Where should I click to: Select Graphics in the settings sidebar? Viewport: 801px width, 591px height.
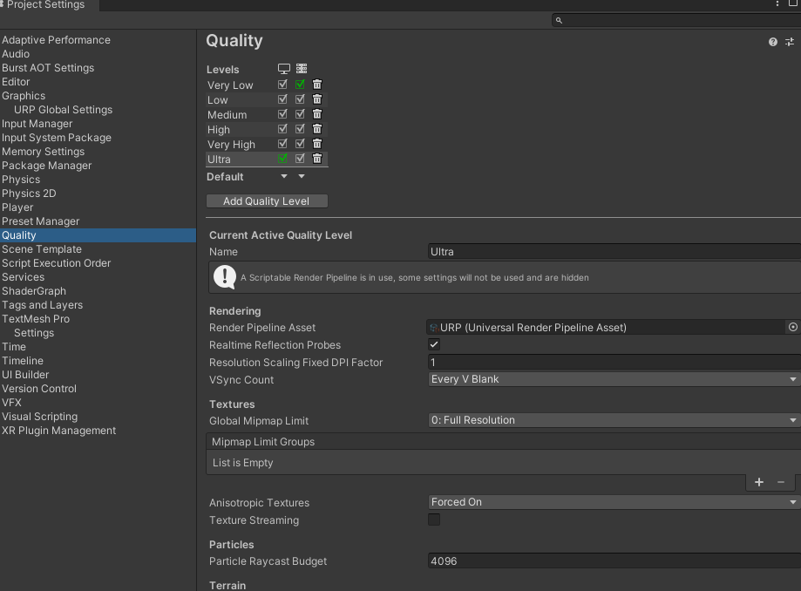tap(24, 95)
